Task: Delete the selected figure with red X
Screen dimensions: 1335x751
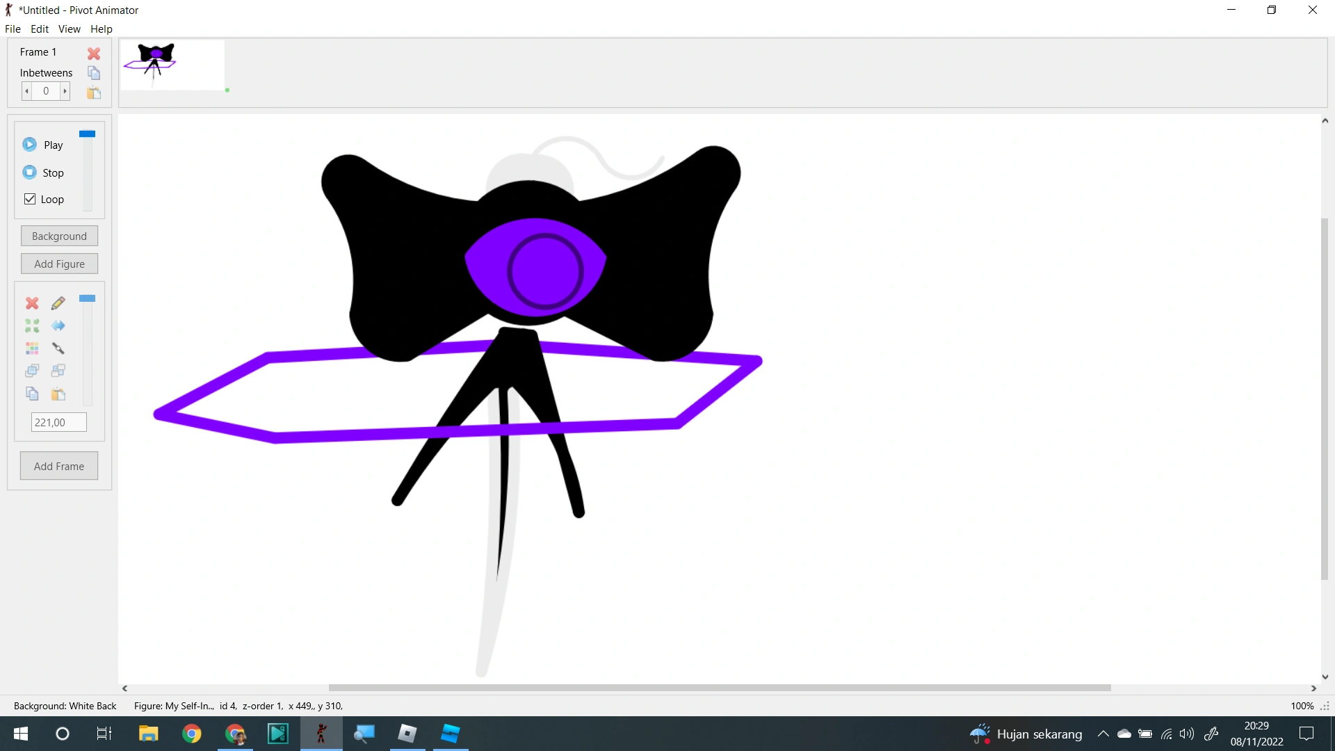Action: click(32, 303)
